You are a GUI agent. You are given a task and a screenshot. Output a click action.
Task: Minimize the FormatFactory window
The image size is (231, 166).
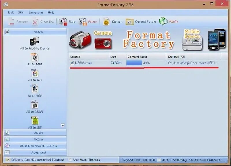click(x=204, y=4)
